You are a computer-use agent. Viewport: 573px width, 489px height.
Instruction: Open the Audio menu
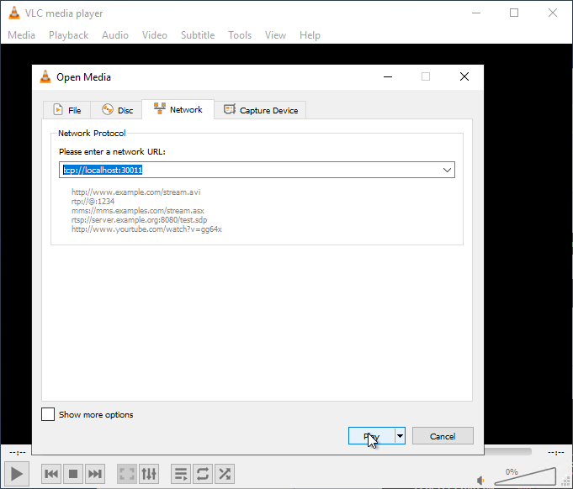[x=115, y=35]
